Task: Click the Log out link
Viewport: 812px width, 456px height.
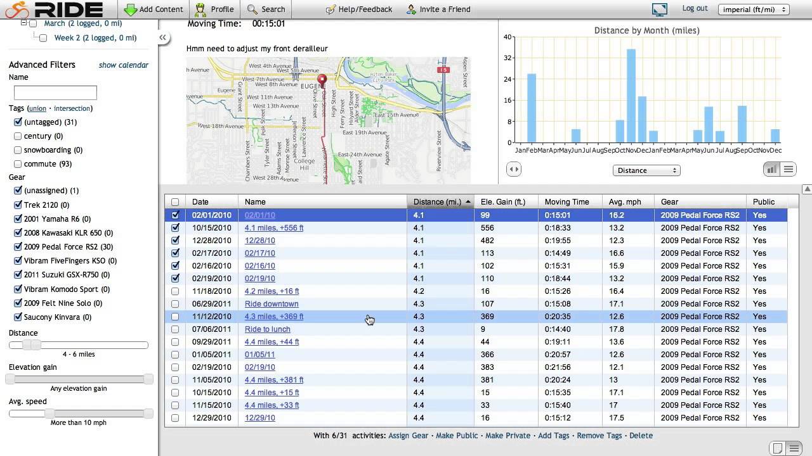Action: pyautogui.click(x=695, y=8)
